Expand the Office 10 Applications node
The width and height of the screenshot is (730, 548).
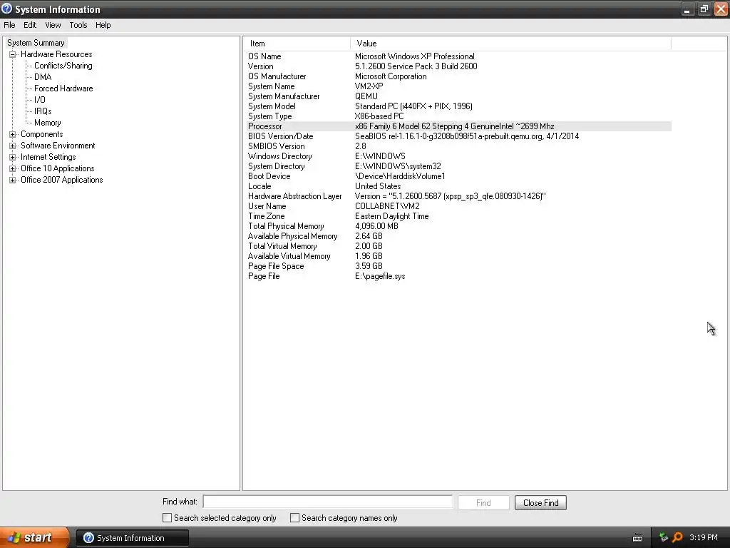pos(13,168)
